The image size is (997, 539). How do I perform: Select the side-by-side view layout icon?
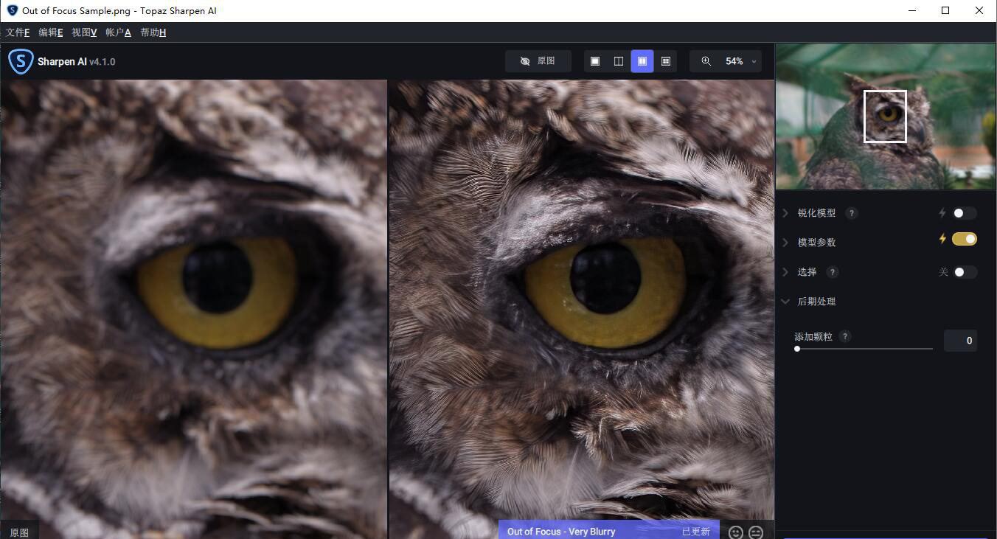click(x=642, y=61)
